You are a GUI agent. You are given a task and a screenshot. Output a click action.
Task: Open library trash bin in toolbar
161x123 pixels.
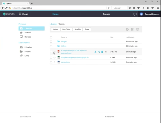132,29
